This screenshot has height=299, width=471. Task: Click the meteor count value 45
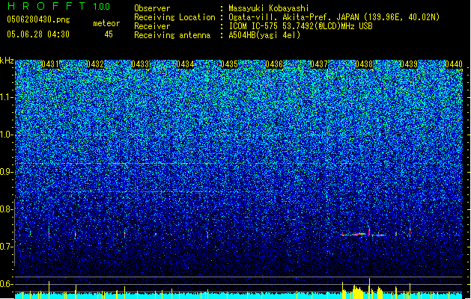(109, 34)
